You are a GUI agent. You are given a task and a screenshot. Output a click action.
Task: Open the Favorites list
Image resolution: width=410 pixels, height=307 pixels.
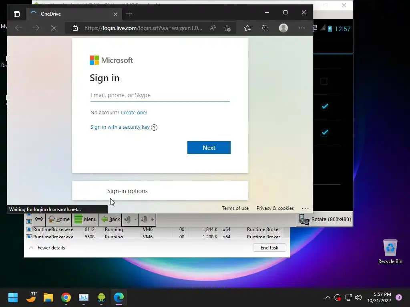pos(247,28)
